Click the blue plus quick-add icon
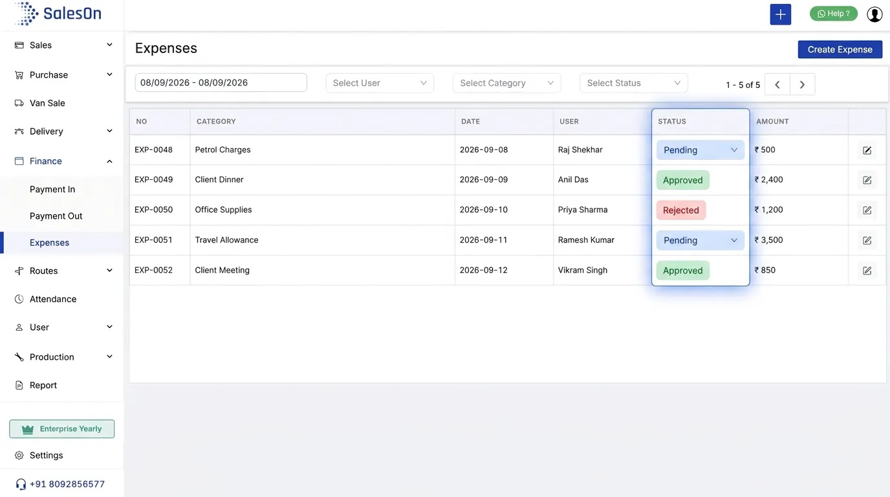Screen dimensions: 890x497 click(x=780, y=14)
